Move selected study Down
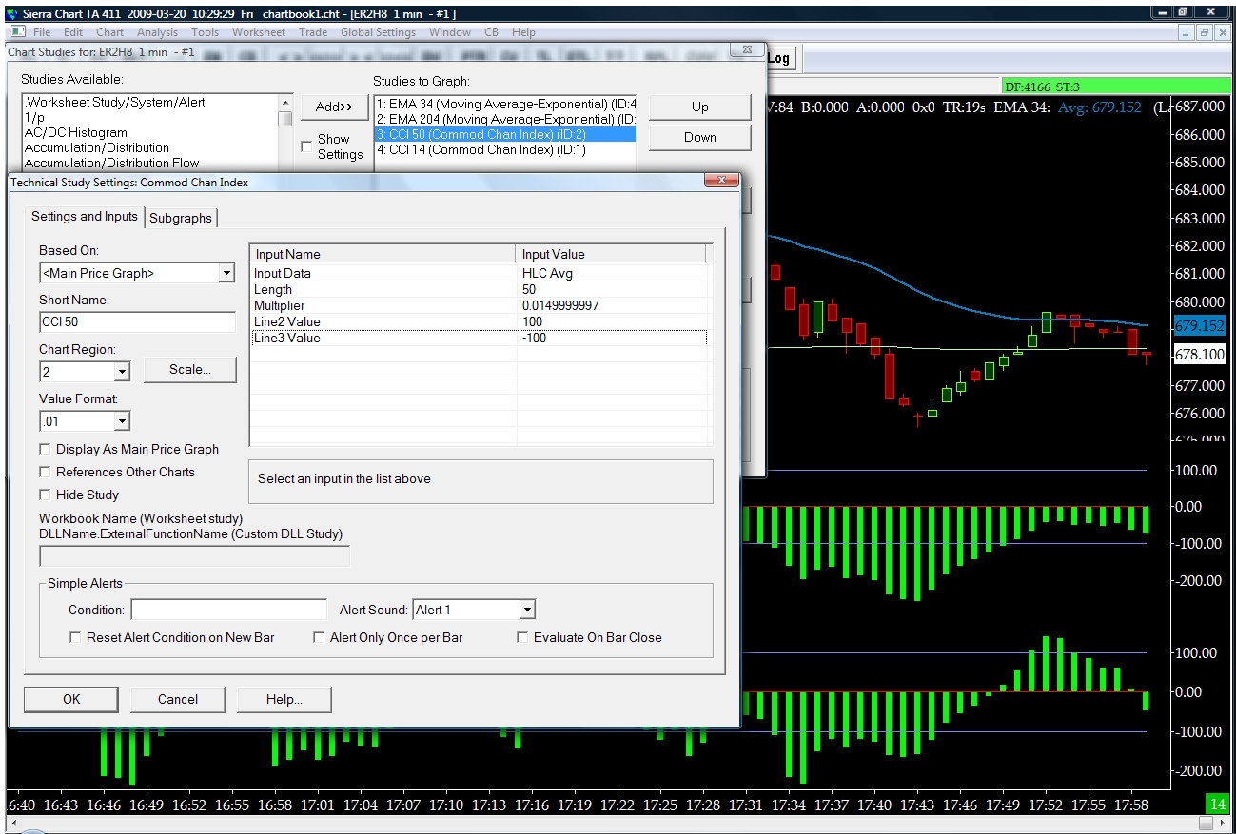Screen dimensions: 1236x834 pyautogui.click(x=699, y=137)
